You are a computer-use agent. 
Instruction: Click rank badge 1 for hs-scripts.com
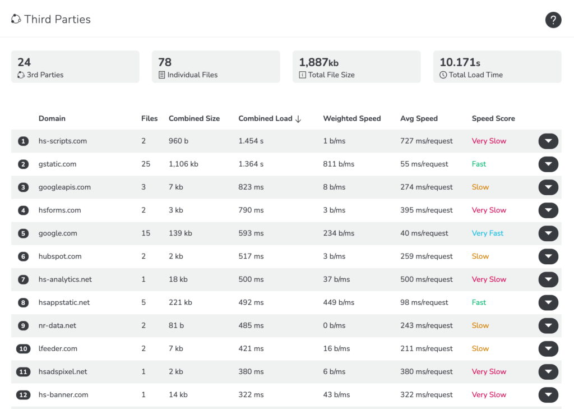(23, 141)
